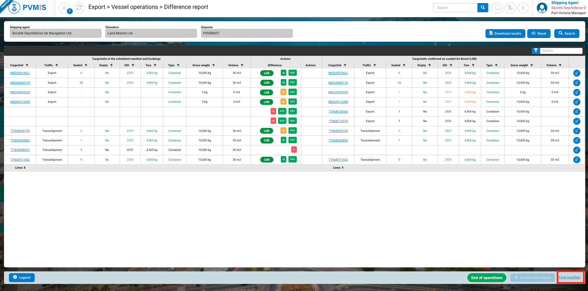Click the info icon in header
Image resolution: width=588 pixels, height=291 pixels.
point(523,8)
